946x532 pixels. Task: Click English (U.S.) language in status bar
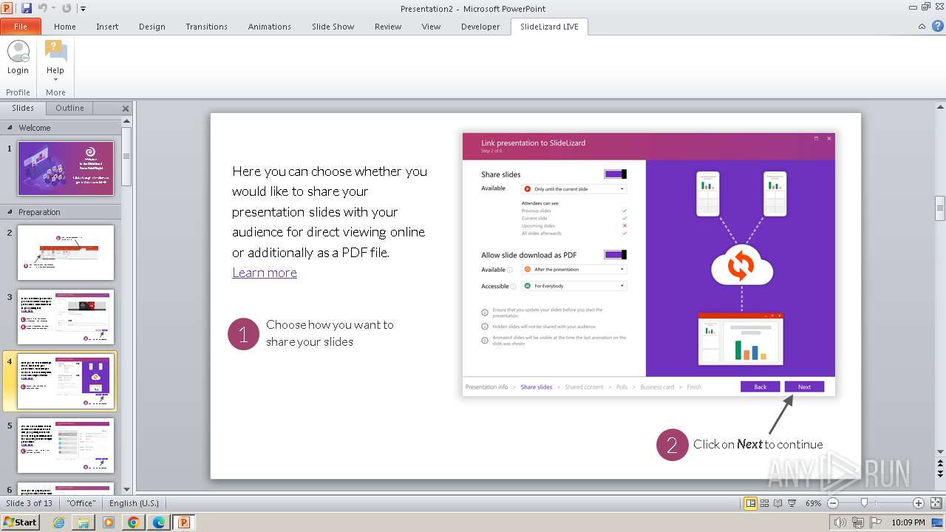tap(134, 503)
